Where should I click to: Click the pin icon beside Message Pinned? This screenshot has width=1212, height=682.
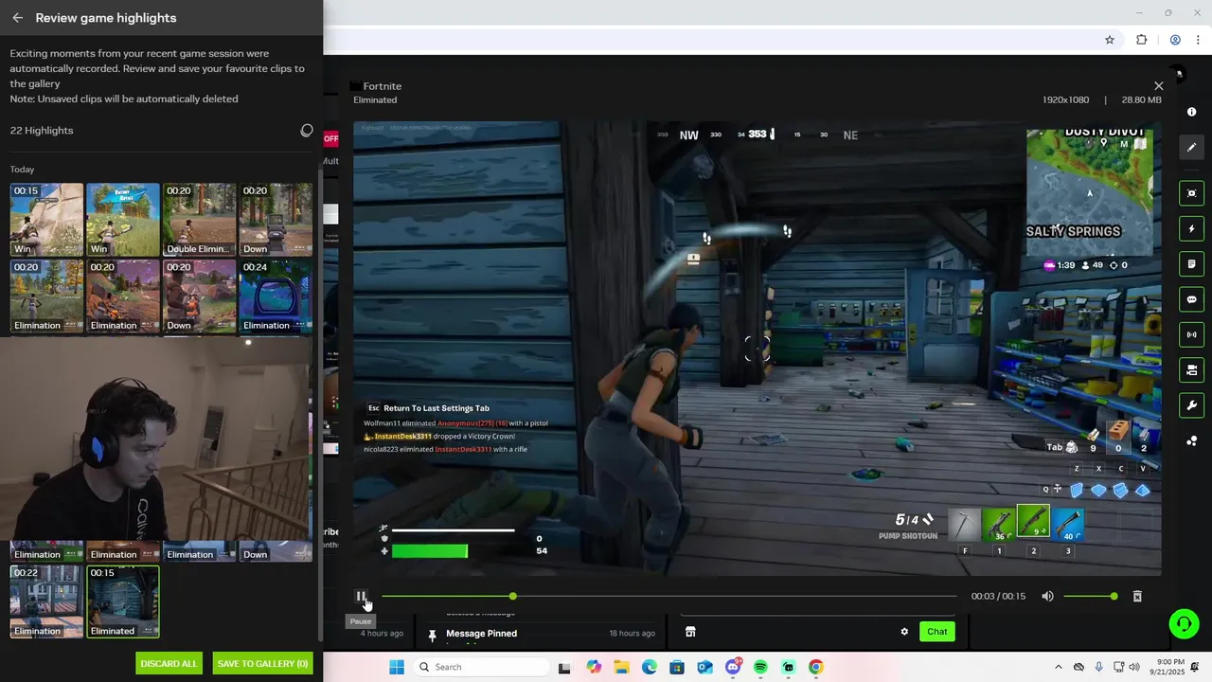[432, 635]
